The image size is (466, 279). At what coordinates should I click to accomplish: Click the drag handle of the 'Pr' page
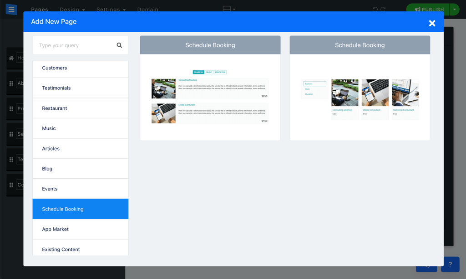pyautogui.click(x=11, y=109)
